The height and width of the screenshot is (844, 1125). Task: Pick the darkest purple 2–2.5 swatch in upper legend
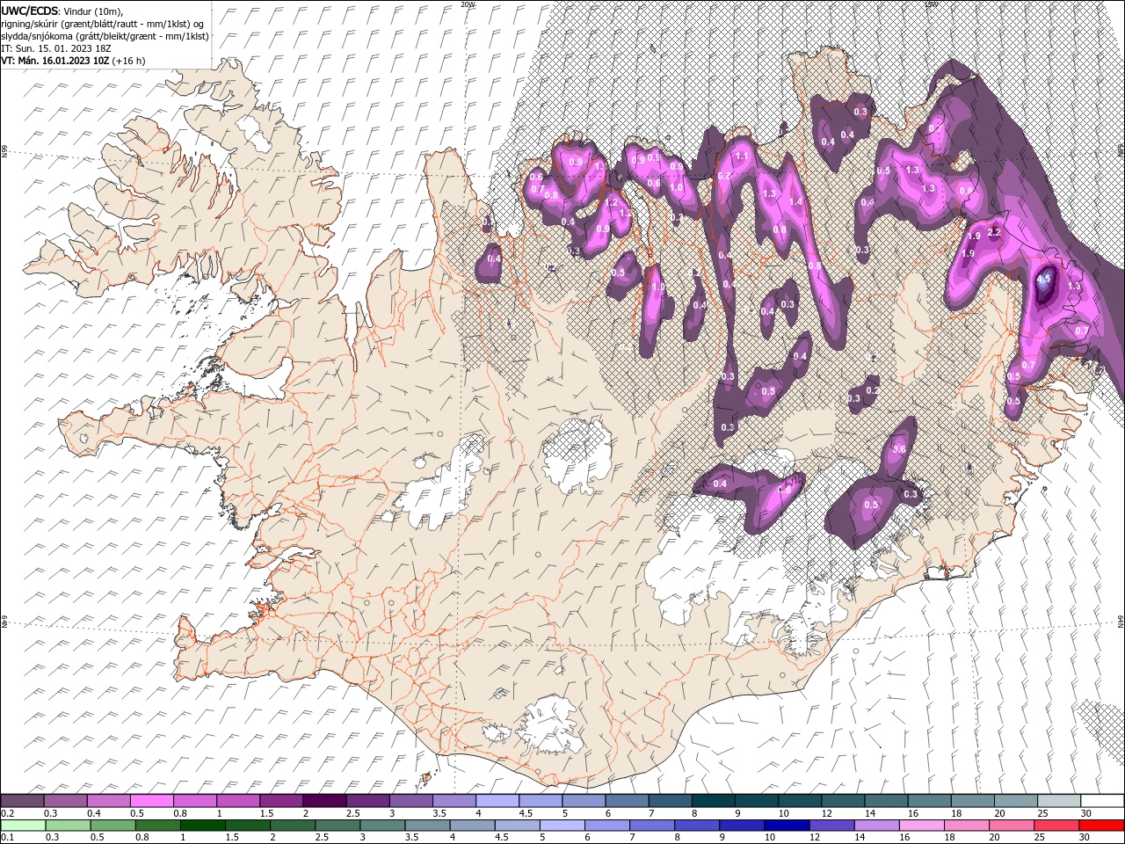pyautogui.click(x=324, y=801)
